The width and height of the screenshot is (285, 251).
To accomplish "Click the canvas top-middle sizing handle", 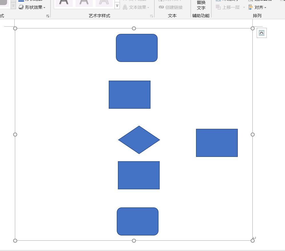I will click(x=134, y=28).
